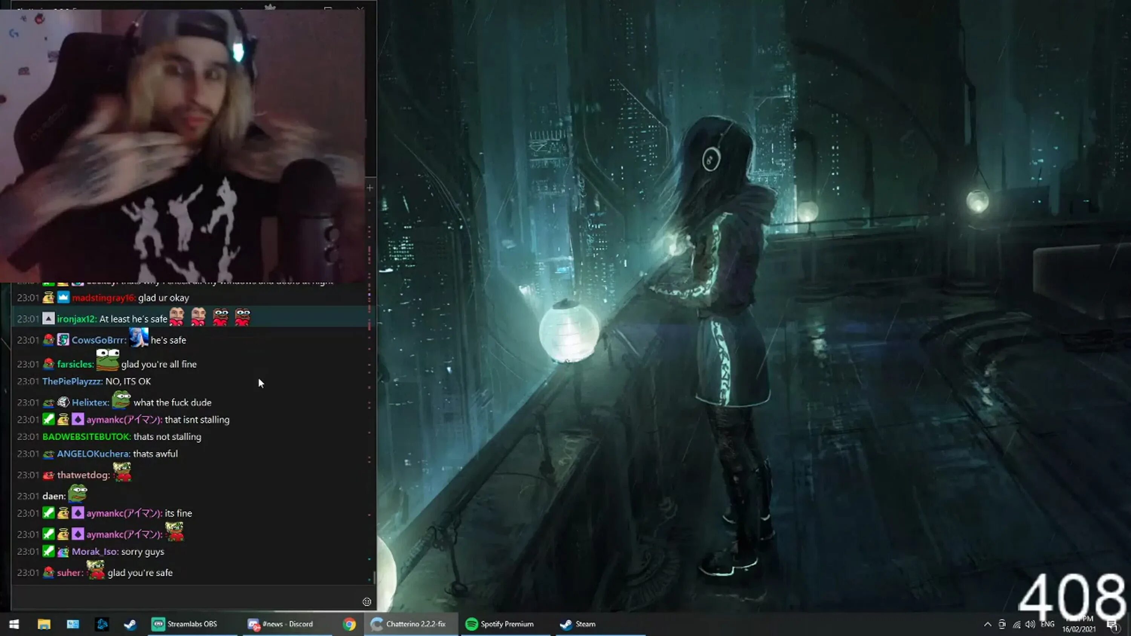
Task: Open the notification action center icon
Action: click(x=1112, y=625)
